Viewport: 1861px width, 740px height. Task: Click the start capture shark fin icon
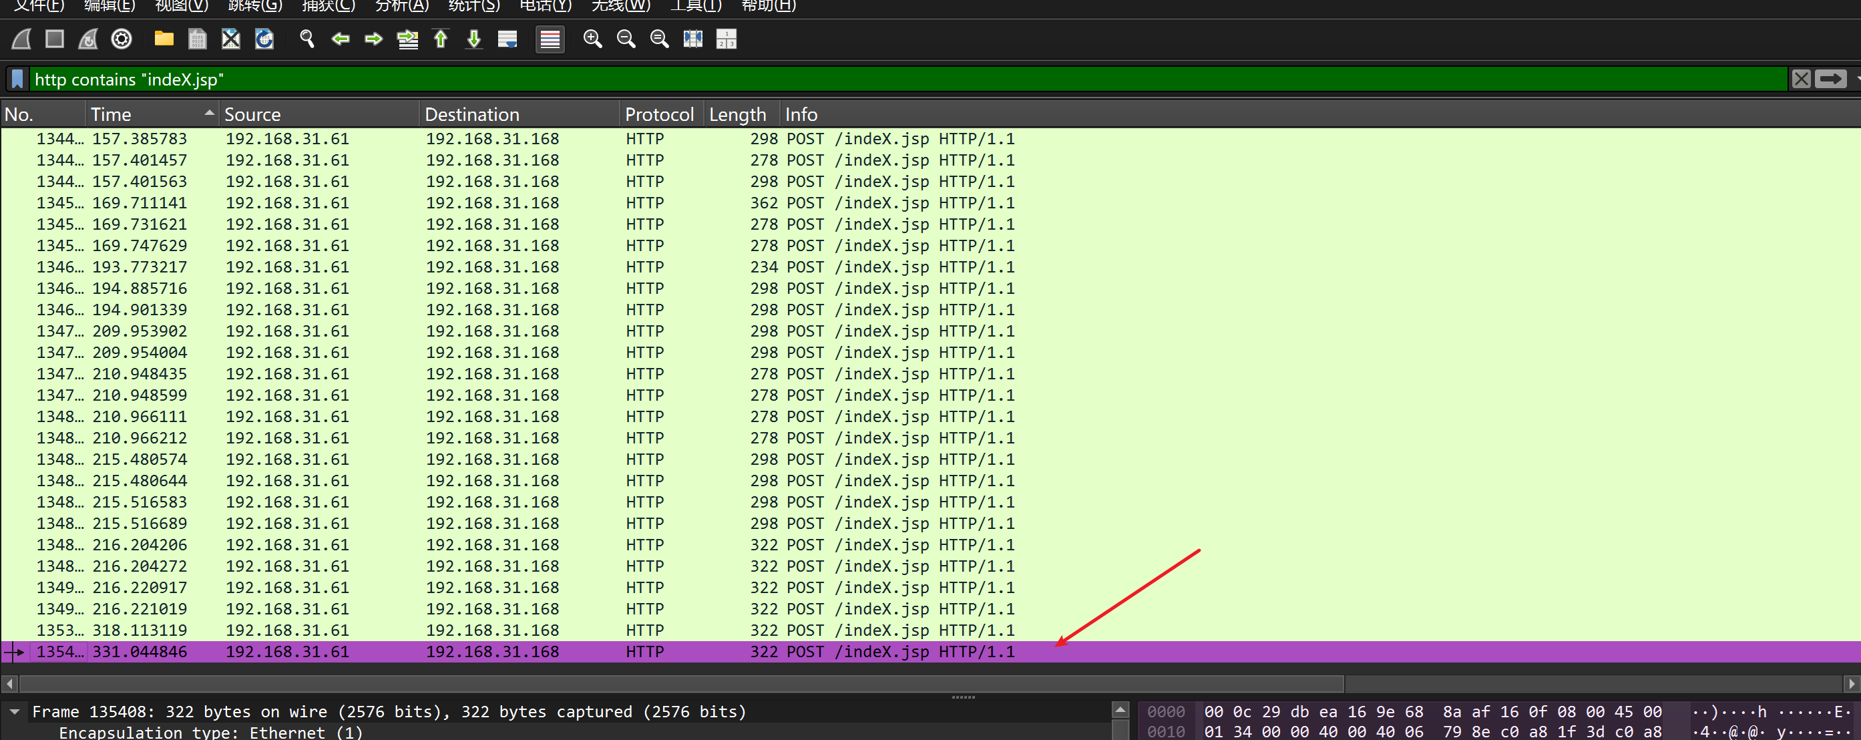click(x=21, y=39)
